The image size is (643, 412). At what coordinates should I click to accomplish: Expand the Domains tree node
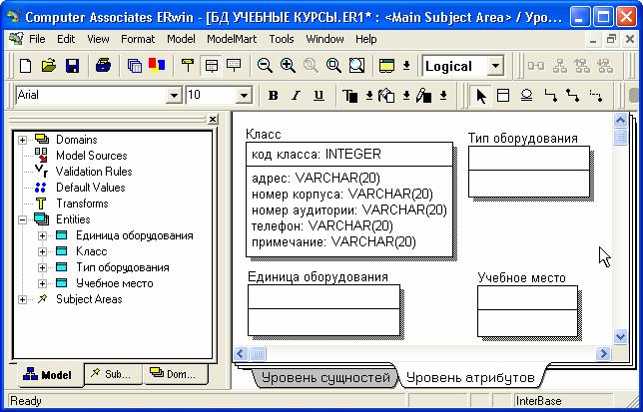[22, 140]
